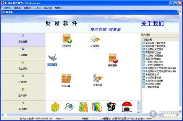The width and height of the screenshot is (183, 121).
Task: Click the green figure shortcut icon
Action: [x=55, y=107]
